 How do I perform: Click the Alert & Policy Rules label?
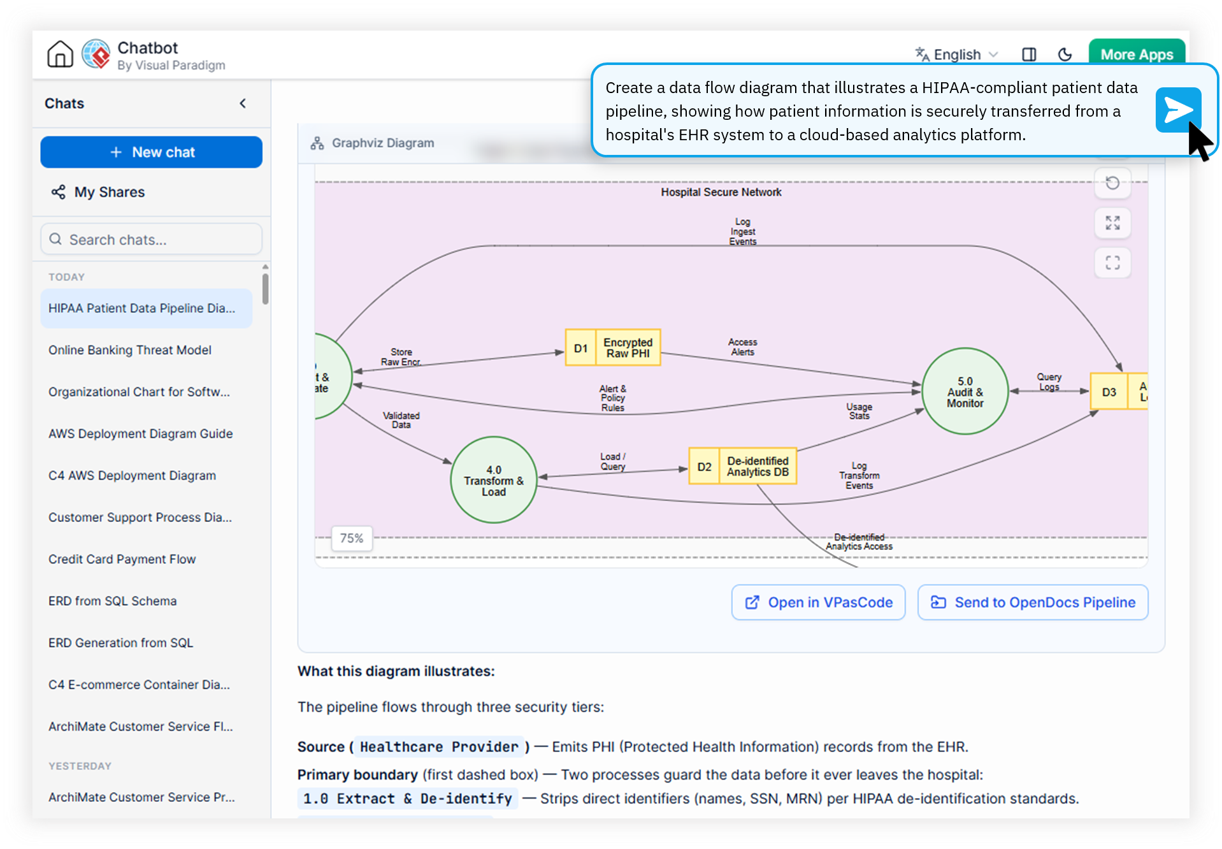coord(613,398)
